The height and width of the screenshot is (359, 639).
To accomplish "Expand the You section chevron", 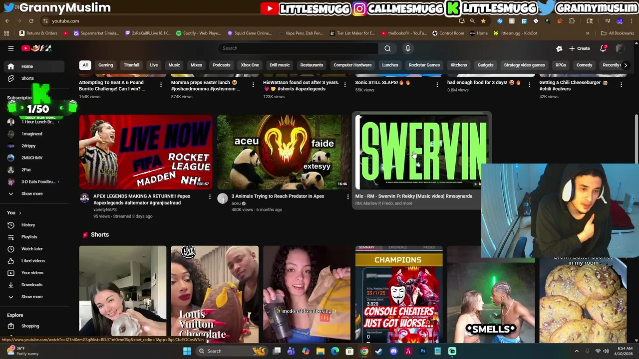I will [20, 213].
